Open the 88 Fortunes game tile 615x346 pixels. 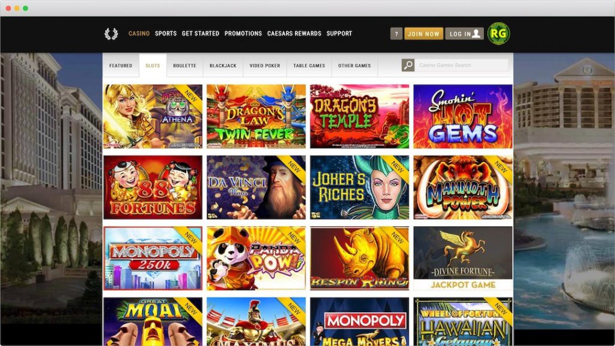[153, 187]
